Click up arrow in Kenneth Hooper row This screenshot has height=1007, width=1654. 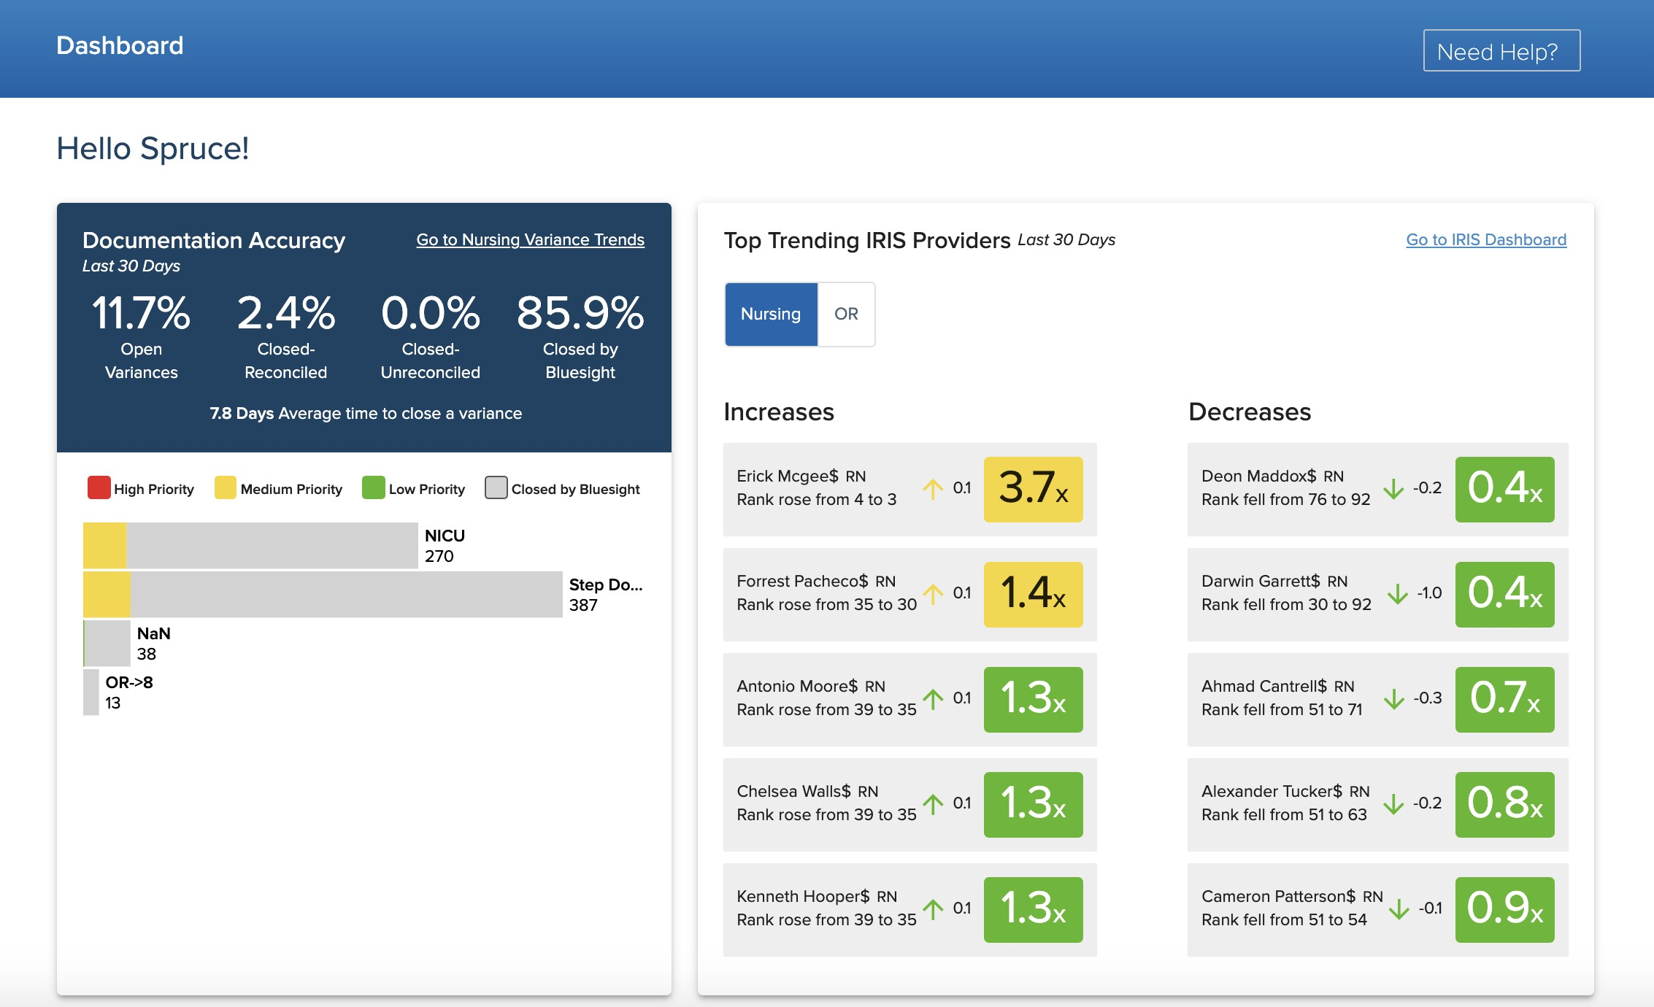pos(932,908)
